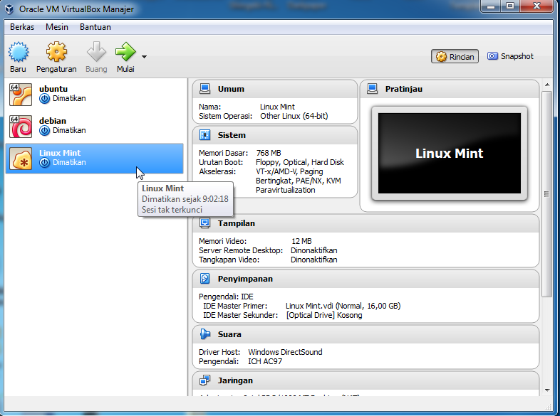
Task: Open Pengaturan settings gear icon
Action: [x=56, y=52]
